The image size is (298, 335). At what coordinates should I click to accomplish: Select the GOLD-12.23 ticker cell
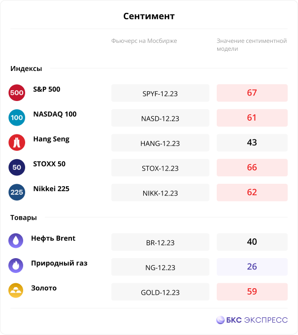tap(160, 292)
